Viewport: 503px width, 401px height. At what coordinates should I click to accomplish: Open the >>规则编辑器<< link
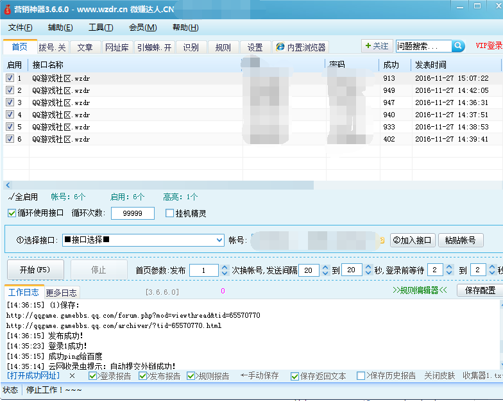[x=420, y=290]
